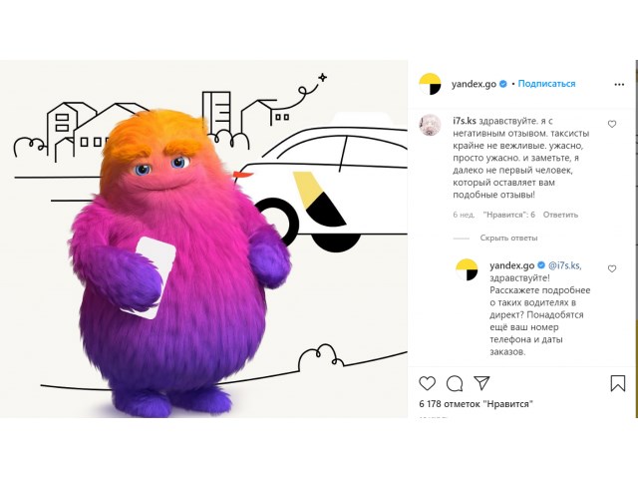Click the furry monster post image
This screenshot has height=479, width=638.
click(203, 239)
